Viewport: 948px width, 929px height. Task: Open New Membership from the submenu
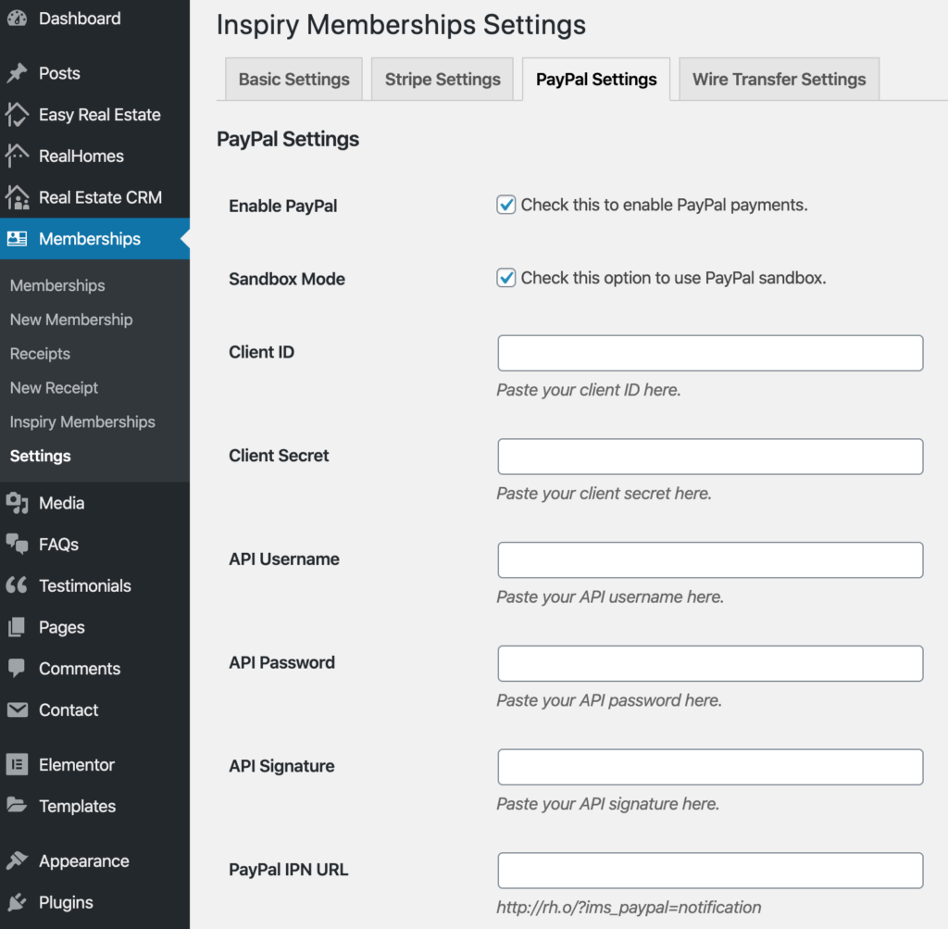[71, 320]
